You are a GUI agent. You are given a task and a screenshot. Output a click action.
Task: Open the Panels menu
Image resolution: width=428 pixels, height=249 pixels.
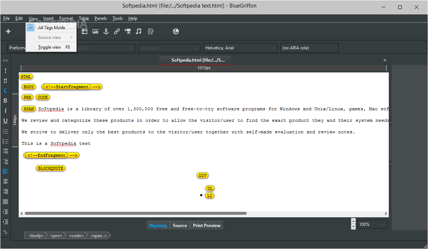[100, 18]
